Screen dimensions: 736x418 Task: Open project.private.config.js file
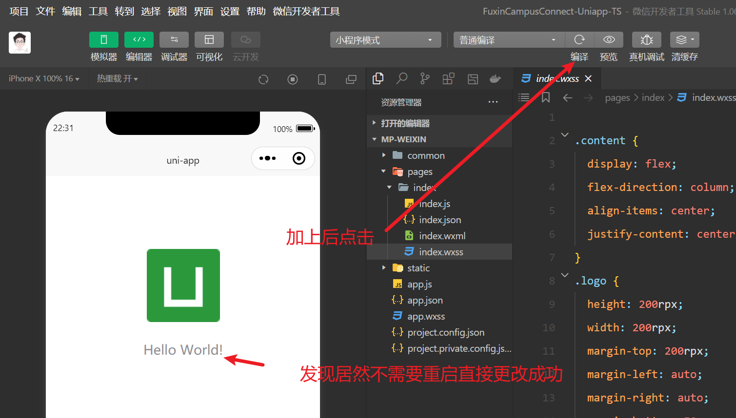(439, 348)
